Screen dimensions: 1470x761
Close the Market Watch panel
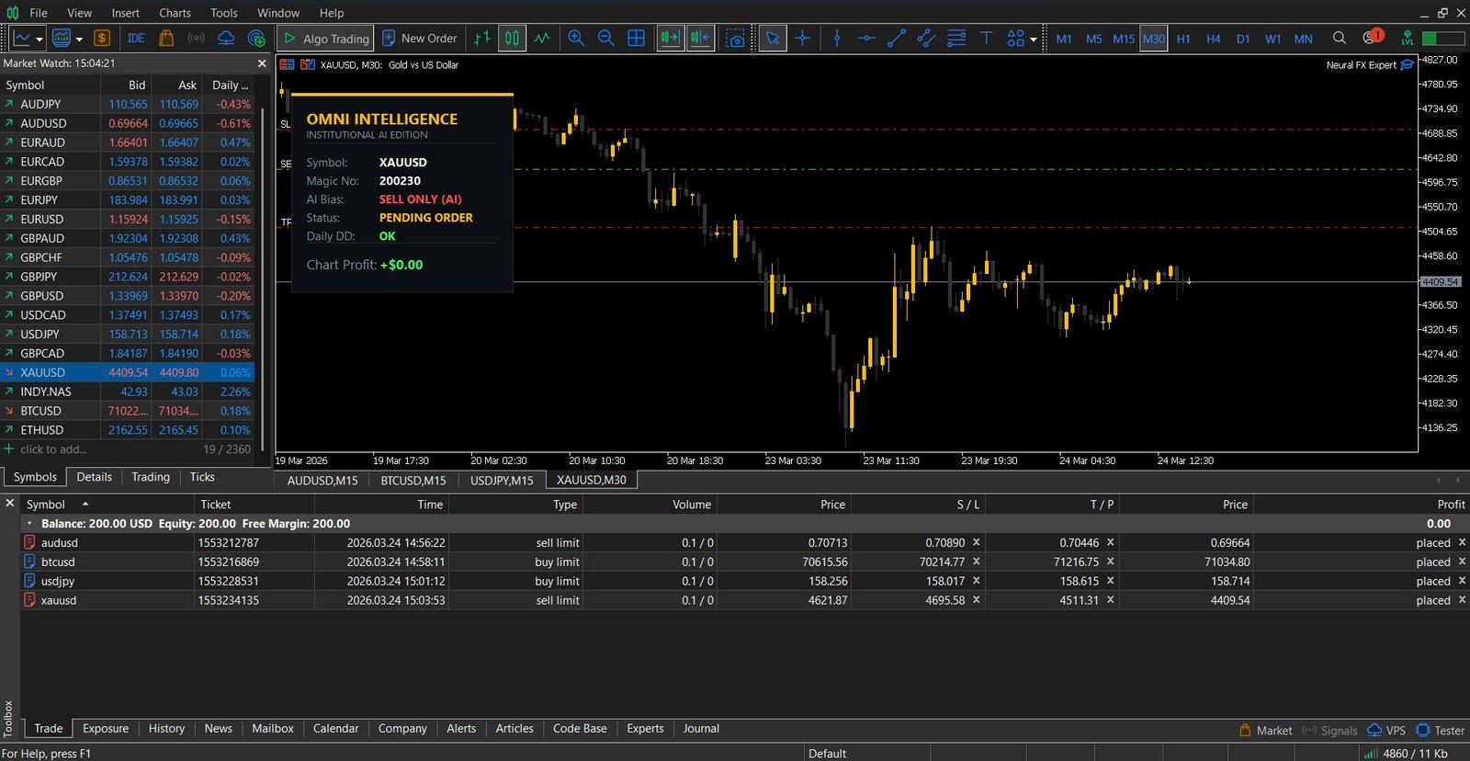coord(262,63)
